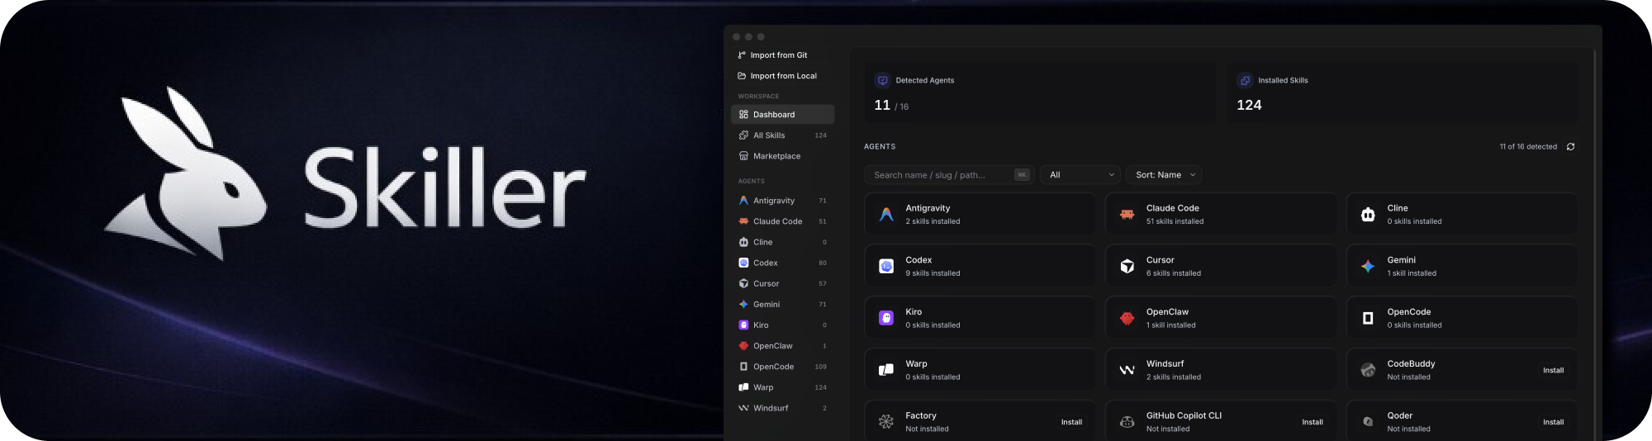
Task: Click the OpenClaw sidebar icon
Action: click(x=743, y=346)
